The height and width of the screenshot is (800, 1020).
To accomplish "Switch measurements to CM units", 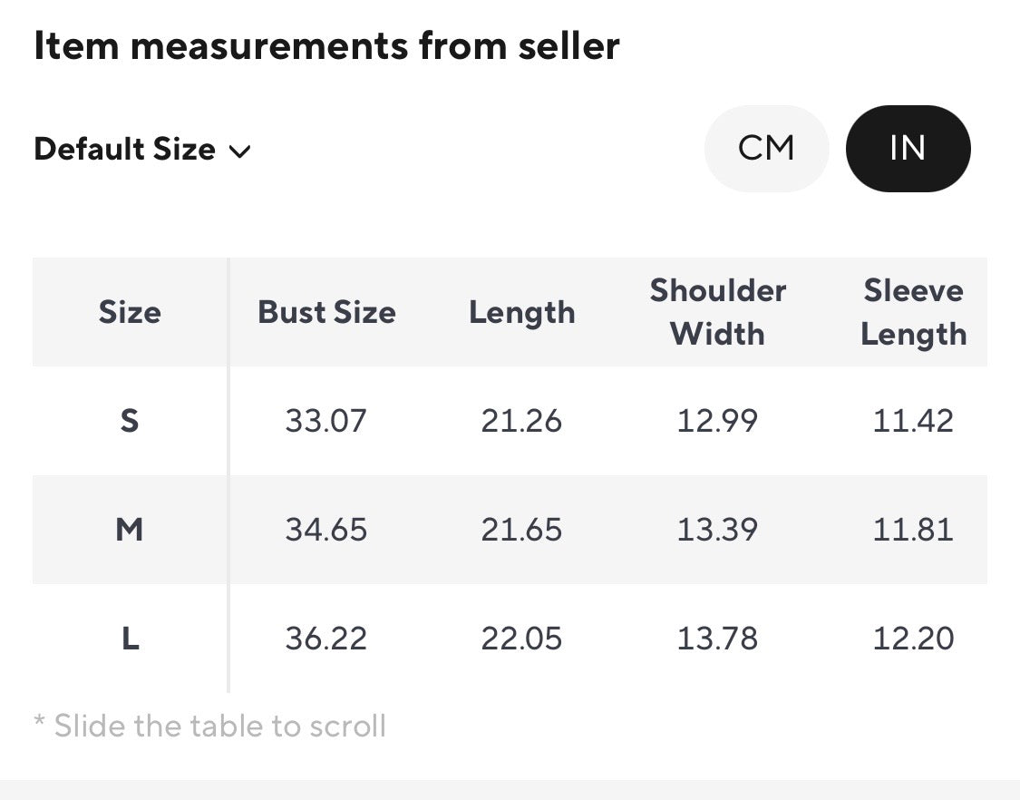I will coord(766,149).
